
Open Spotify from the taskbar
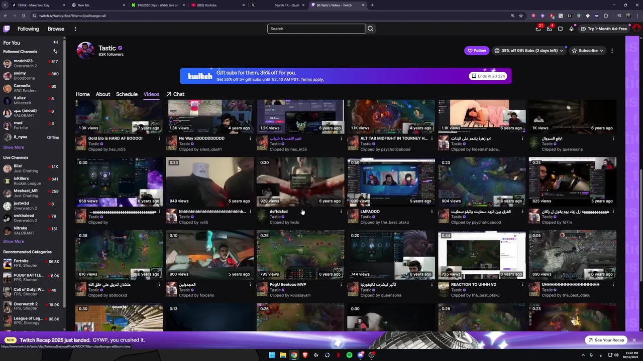(x=349, y=355)
